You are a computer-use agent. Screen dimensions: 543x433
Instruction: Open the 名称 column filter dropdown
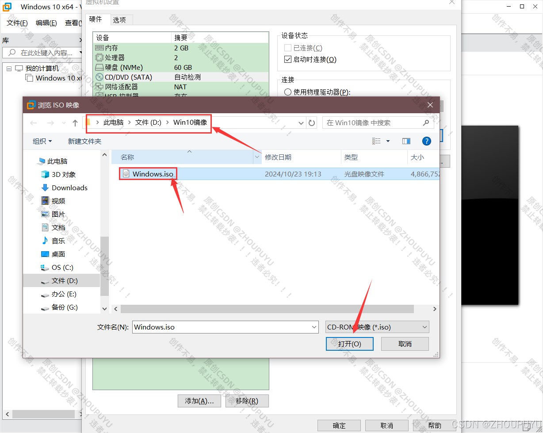pos(257,157)
